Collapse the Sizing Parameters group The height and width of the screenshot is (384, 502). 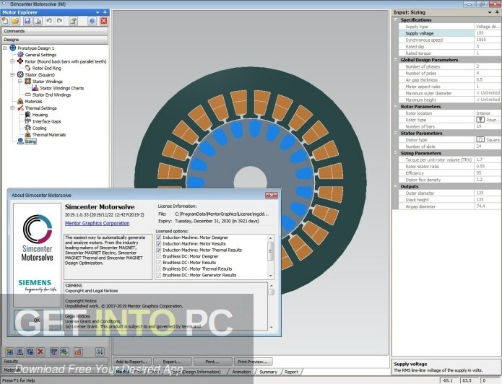pos(395,153)
